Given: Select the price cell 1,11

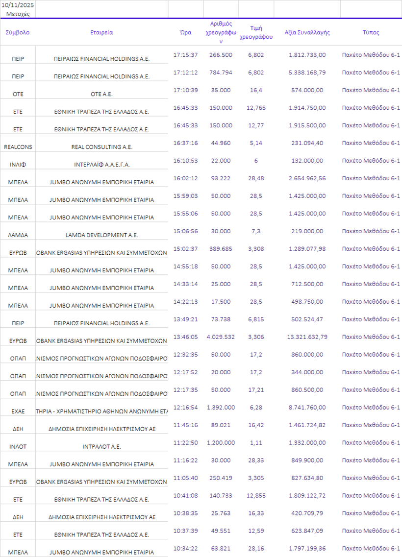Looking at the screenshot, I should (256, 443).
